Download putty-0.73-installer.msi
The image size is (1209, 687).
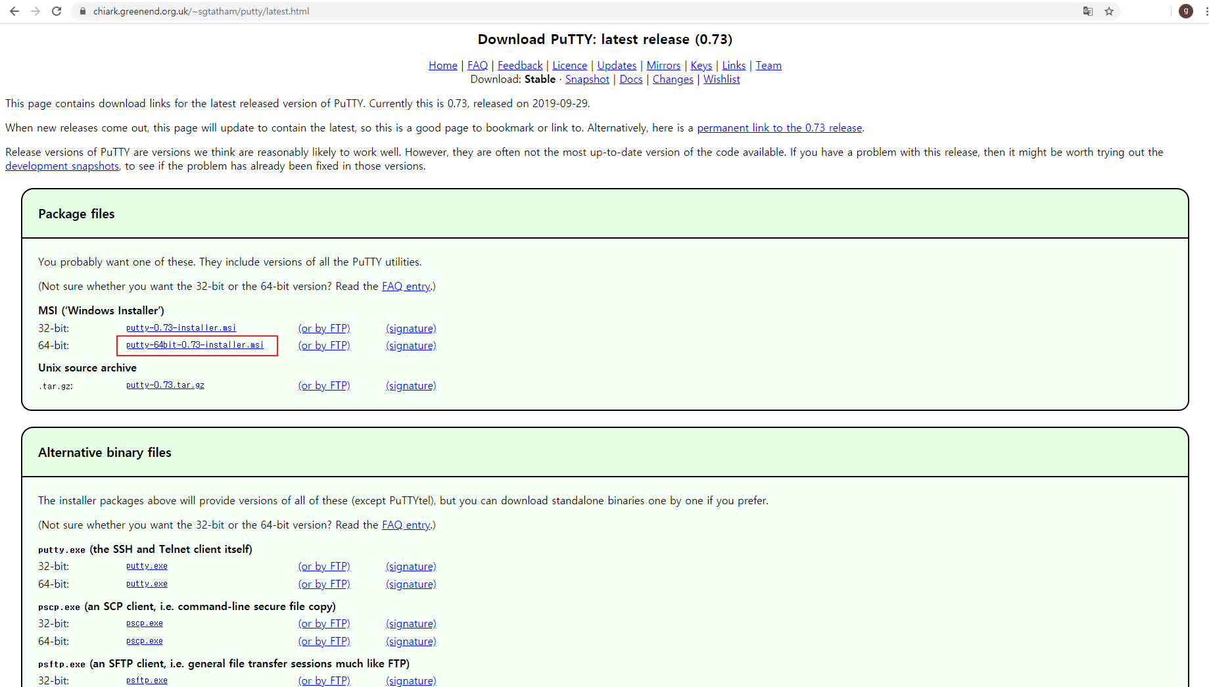(181, 327)
